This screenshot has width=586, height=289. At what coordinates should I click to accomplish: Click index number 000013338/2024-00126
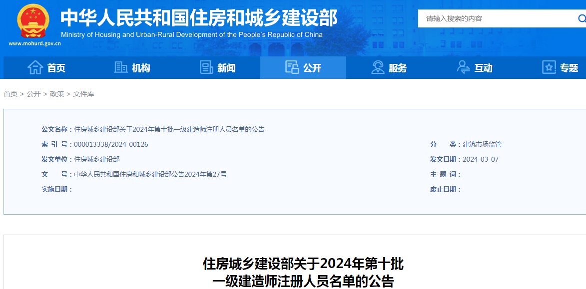pyautogui.click(x=111, y=145)
